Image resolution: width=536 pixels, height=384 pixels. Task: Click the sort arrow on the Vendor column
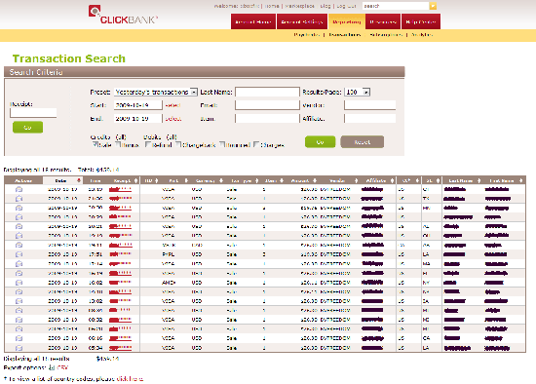[x=356, y=180]
